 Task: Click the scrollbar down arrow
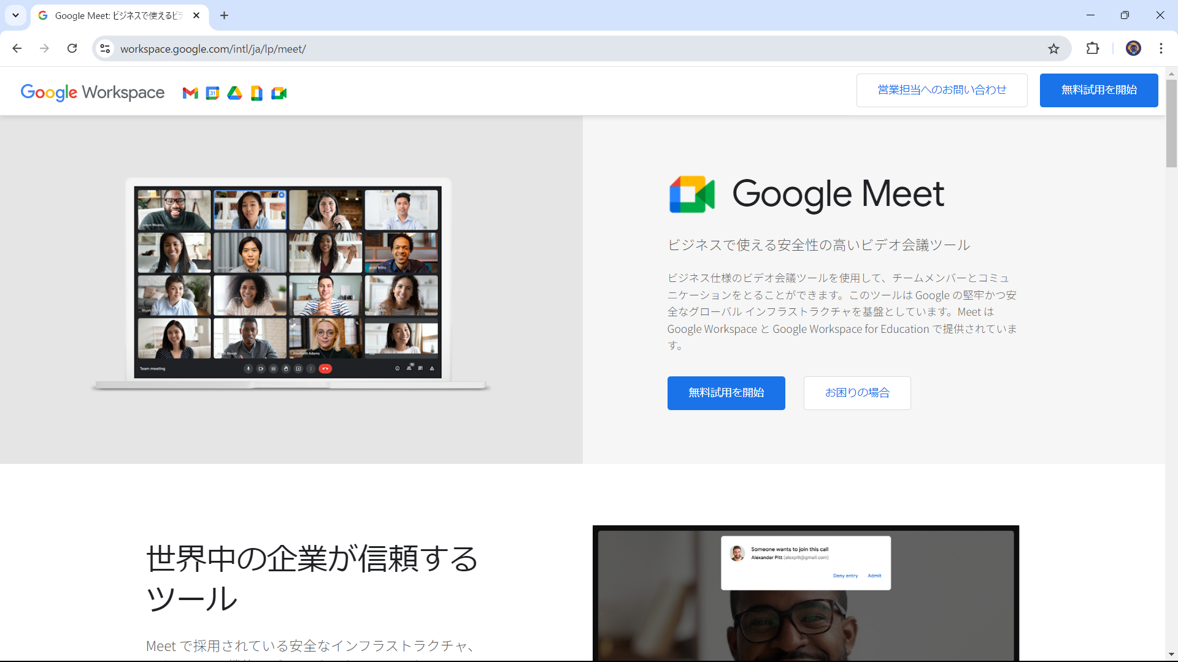pyautogui.click(x=1171, y=655)
